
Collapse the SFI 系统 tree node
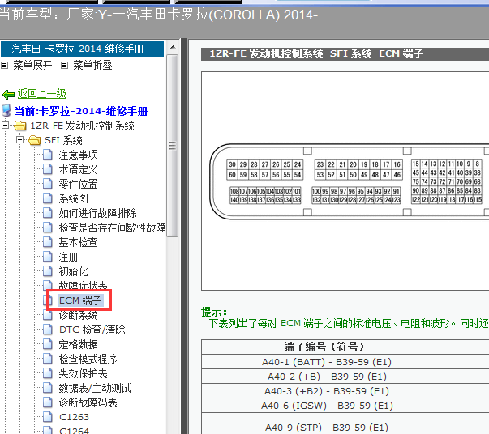[19, 140]
